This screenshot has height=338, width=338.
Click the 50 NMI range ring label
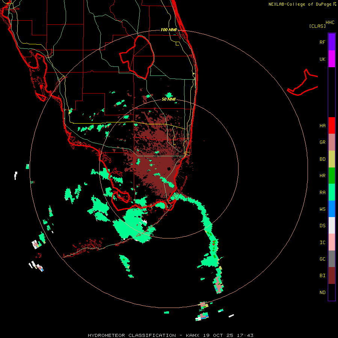point(169,99)
